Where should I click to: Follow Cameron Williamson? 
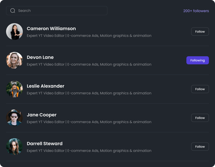(x=200, y=32)
